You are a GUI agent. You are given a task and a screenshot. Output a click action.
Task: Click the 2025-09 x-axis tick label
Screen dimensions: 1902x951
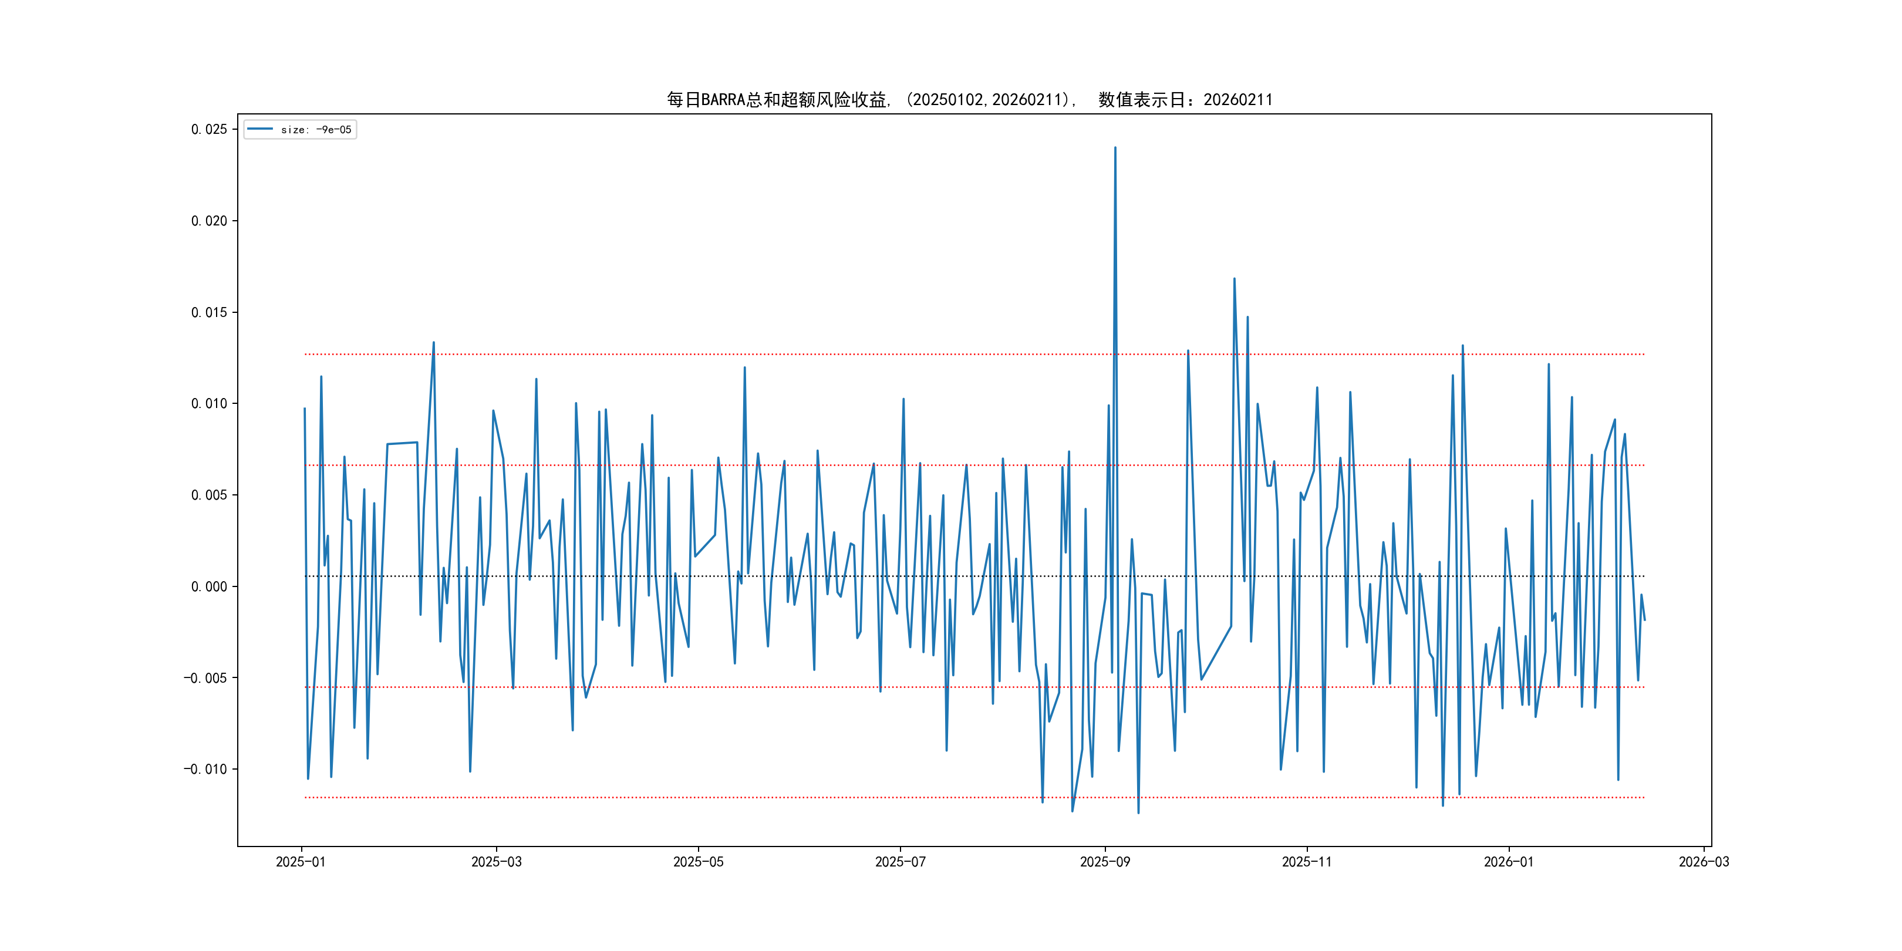1105,862
